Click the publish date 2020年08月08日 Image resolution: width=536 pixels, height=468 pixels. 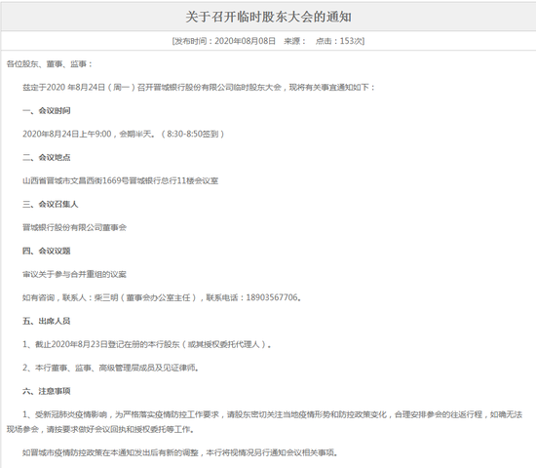tap(245, 41)
